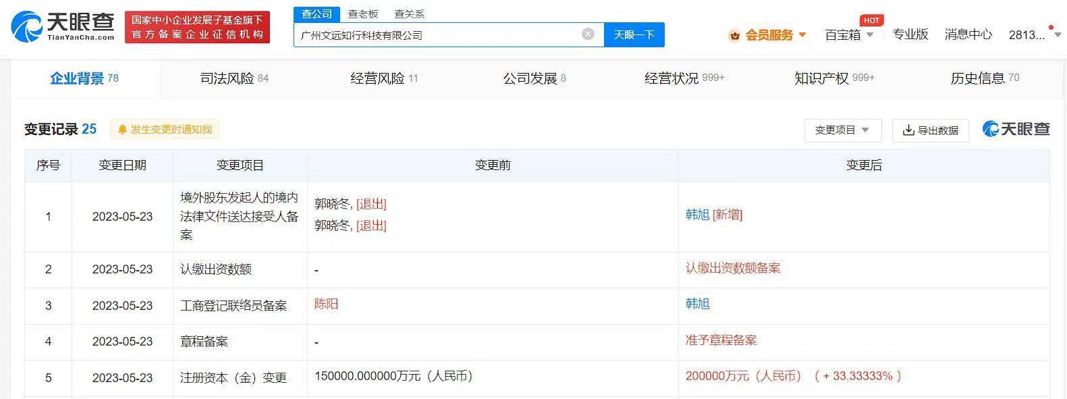Click the TianYanCha watermark logo at right
Viewport: 1067px width, 399px height.
click(1016, 129)
